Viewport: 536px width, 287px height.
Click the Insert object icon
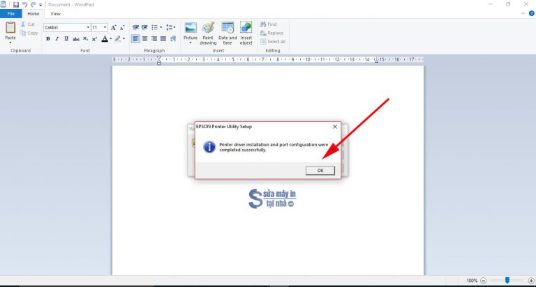246,31
